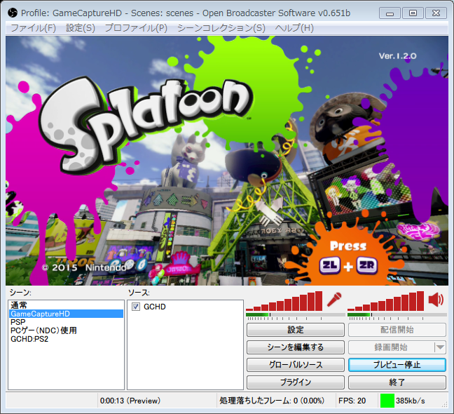Mute the desktop speaker icon
The width and height of the screenshot is (454, 414).
click(436, 300)
